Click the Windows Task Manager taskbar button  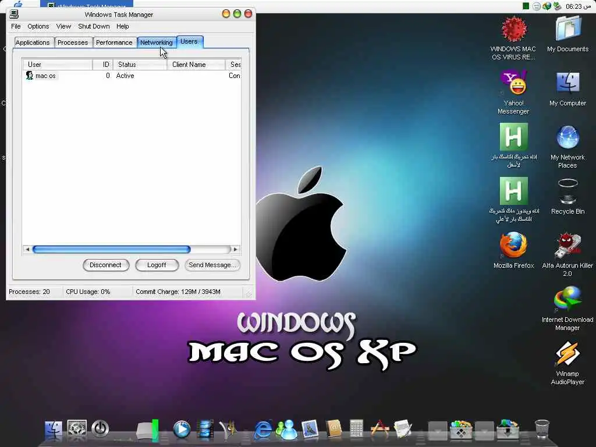click(x=87, y=4)
